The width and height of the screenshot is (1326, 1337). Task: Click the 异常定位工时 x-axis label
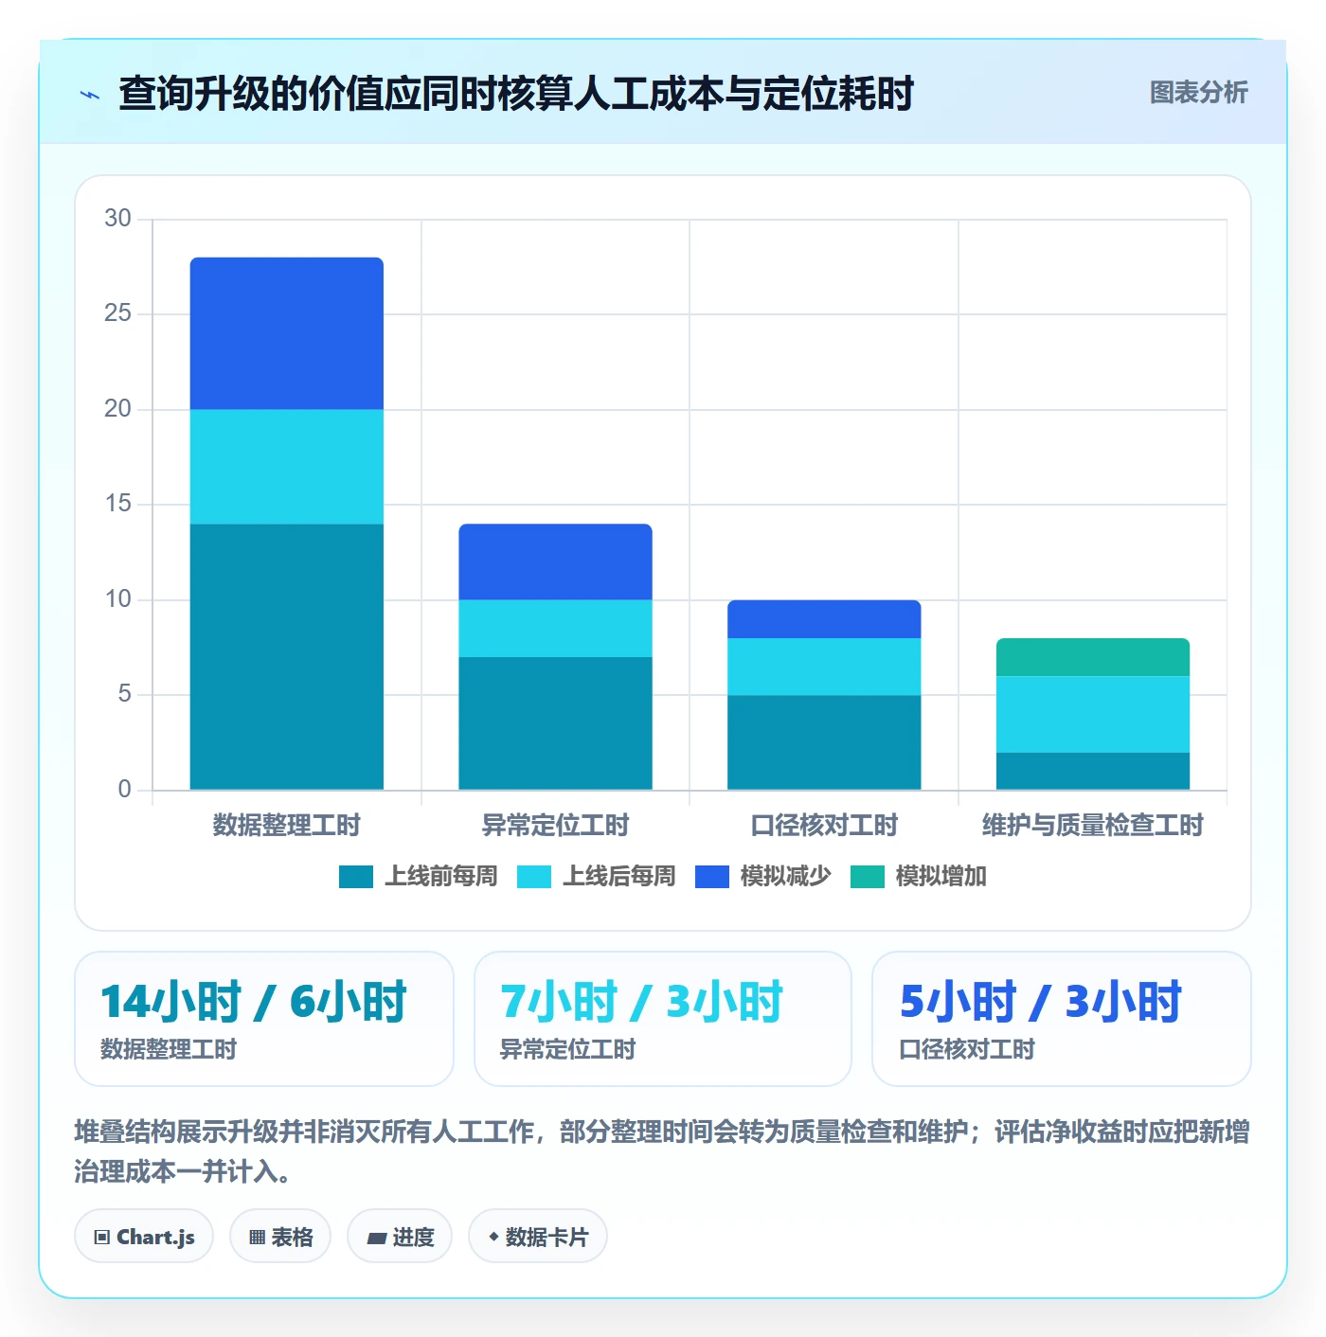556,826
